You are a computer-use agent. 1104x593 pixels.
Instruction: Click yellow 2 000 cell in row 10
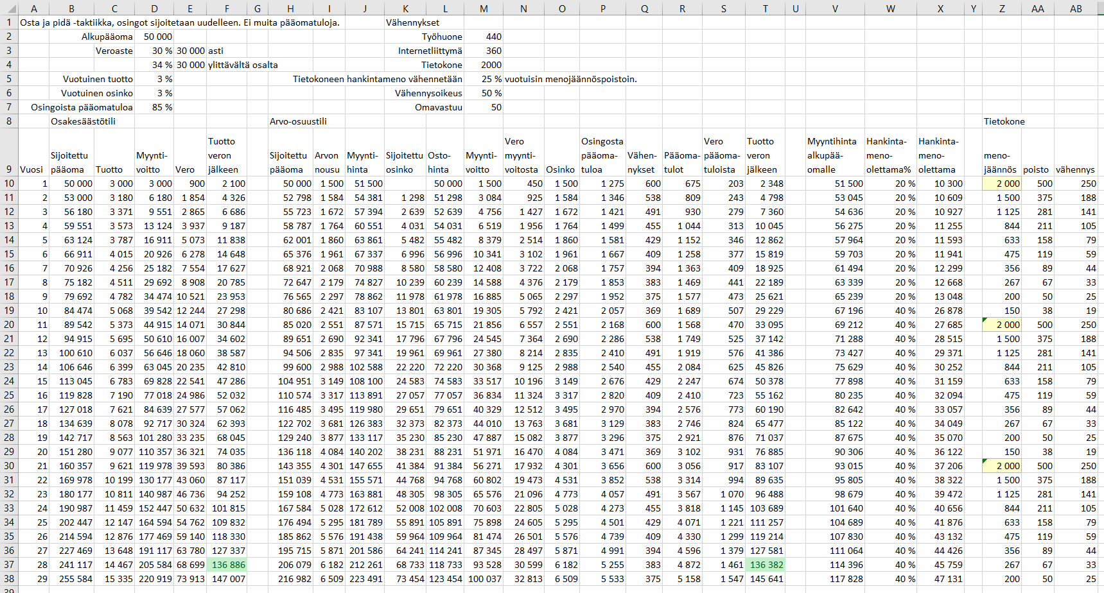[x=1002, y=184]
